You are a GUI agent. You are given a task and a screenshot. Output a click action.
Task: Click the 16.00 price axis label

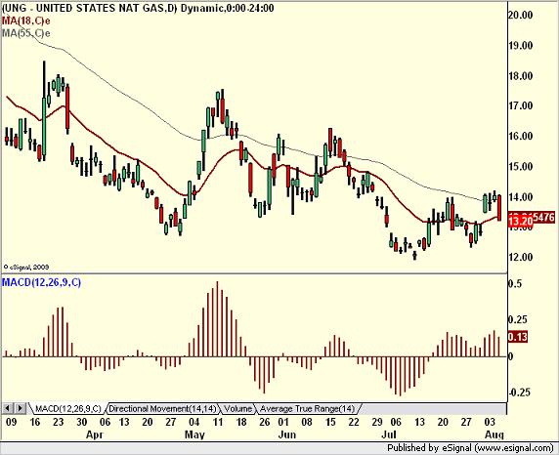point(521,136)
